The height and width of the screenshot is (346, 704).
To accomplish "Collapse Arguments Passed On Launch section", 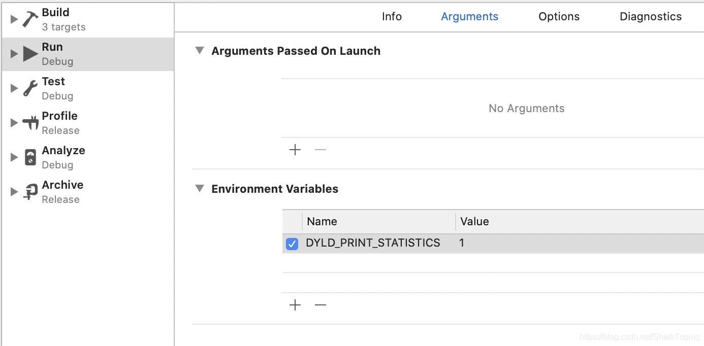I will coord(200,51).
